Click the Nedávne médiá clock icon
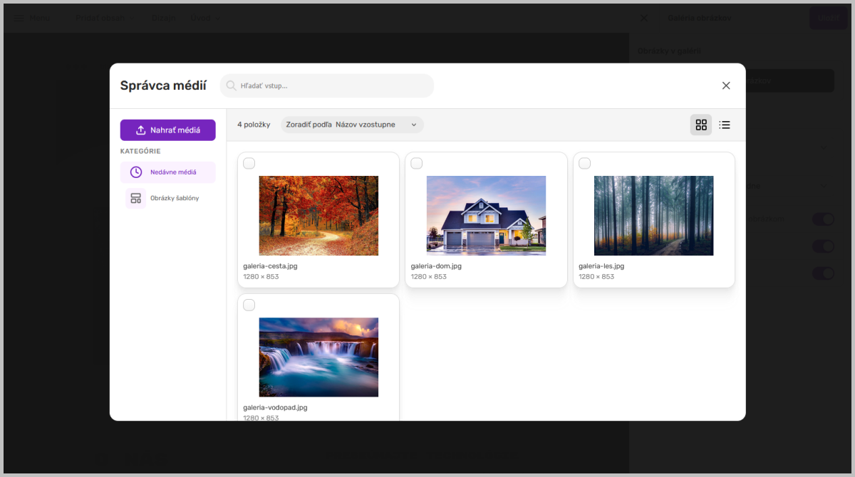The width and height of the screenshot is (855, 477). [136, 172]
